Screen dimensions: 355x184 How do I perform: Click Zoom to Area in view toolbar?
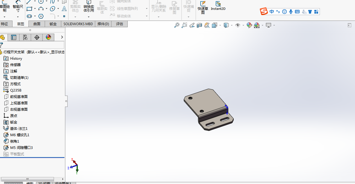pyautogui.click(x=184, y=25)
